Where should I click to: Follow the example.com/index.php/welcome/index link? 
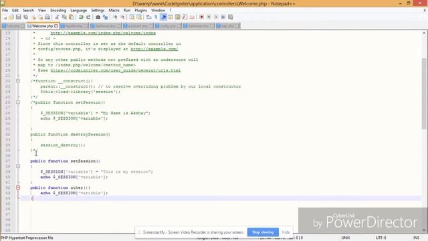pyautogui.click(x=103, y=33)
